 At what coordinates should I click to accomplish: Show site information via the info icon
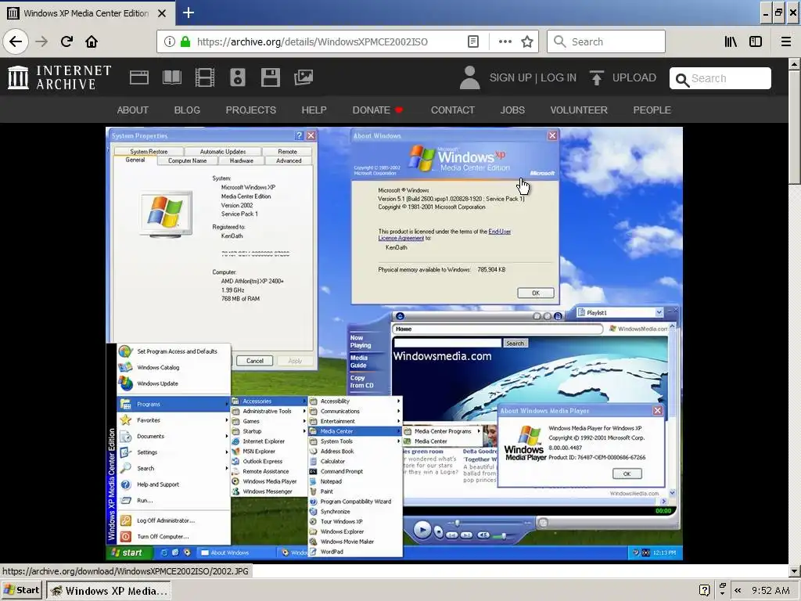pyautogui.click(x=170, y=41)
